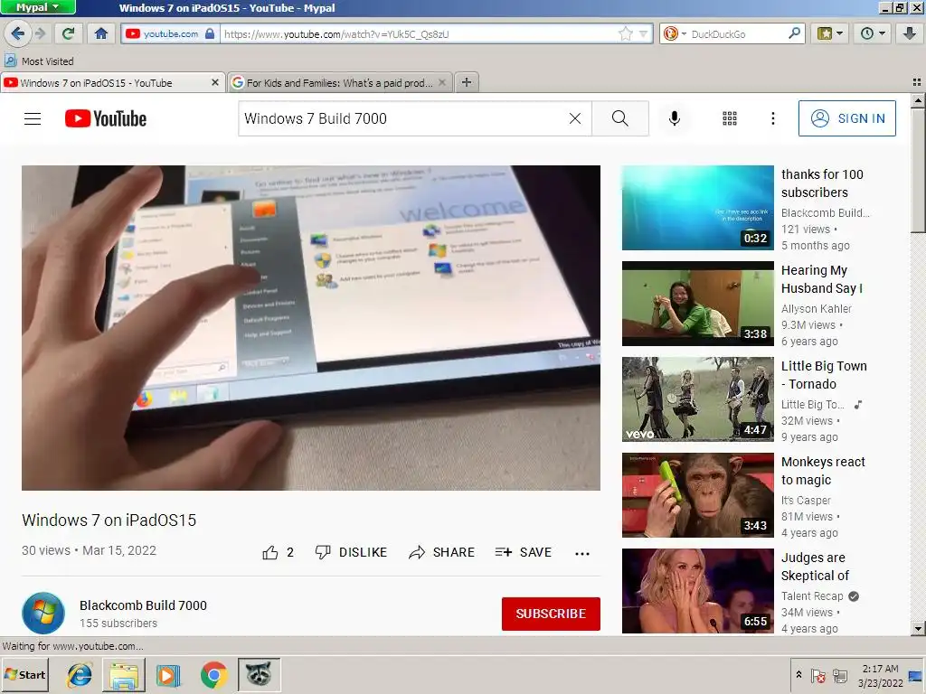Open the Blackcomb Build 7000 channel avatar
This screenshot has height=694, width=926.
point(43,614)
